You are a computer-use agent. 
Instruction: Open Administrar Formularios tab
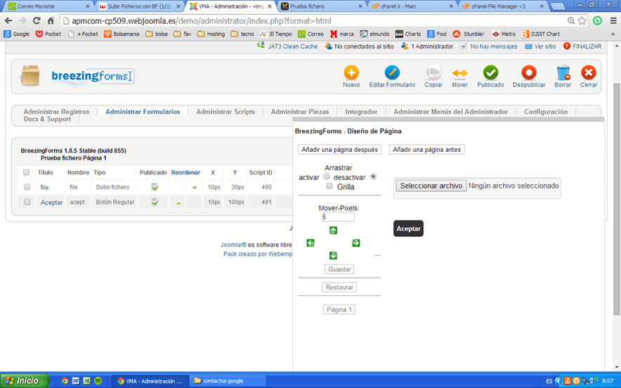143,112
